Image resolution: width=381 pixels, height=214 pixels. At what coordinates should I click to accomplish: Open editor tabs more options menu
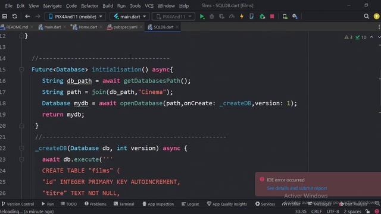click(x=379, y=27)
